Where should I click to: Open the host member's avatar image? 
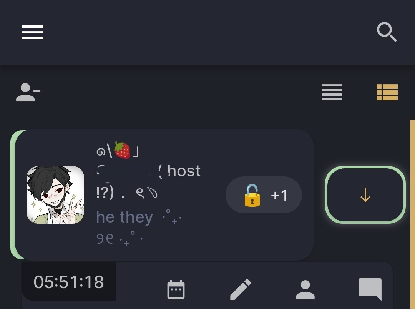(x=55, y=194)
